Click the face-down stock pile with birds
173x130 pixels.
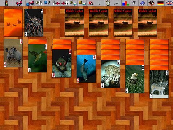tap(13, 23)
